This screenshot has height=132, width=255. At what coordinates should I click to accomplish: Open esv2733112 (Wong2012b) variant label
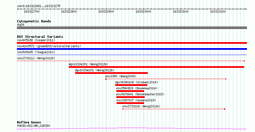point(36,58)
